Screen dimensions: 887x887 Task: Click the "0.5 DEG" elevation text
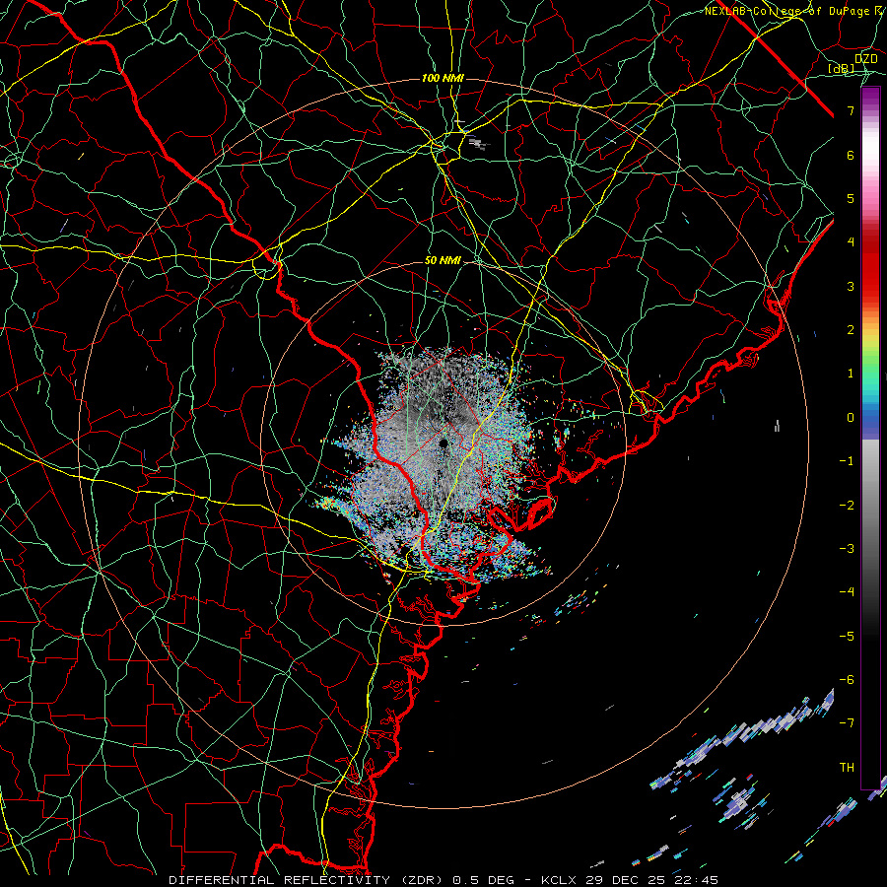point(484,880)
